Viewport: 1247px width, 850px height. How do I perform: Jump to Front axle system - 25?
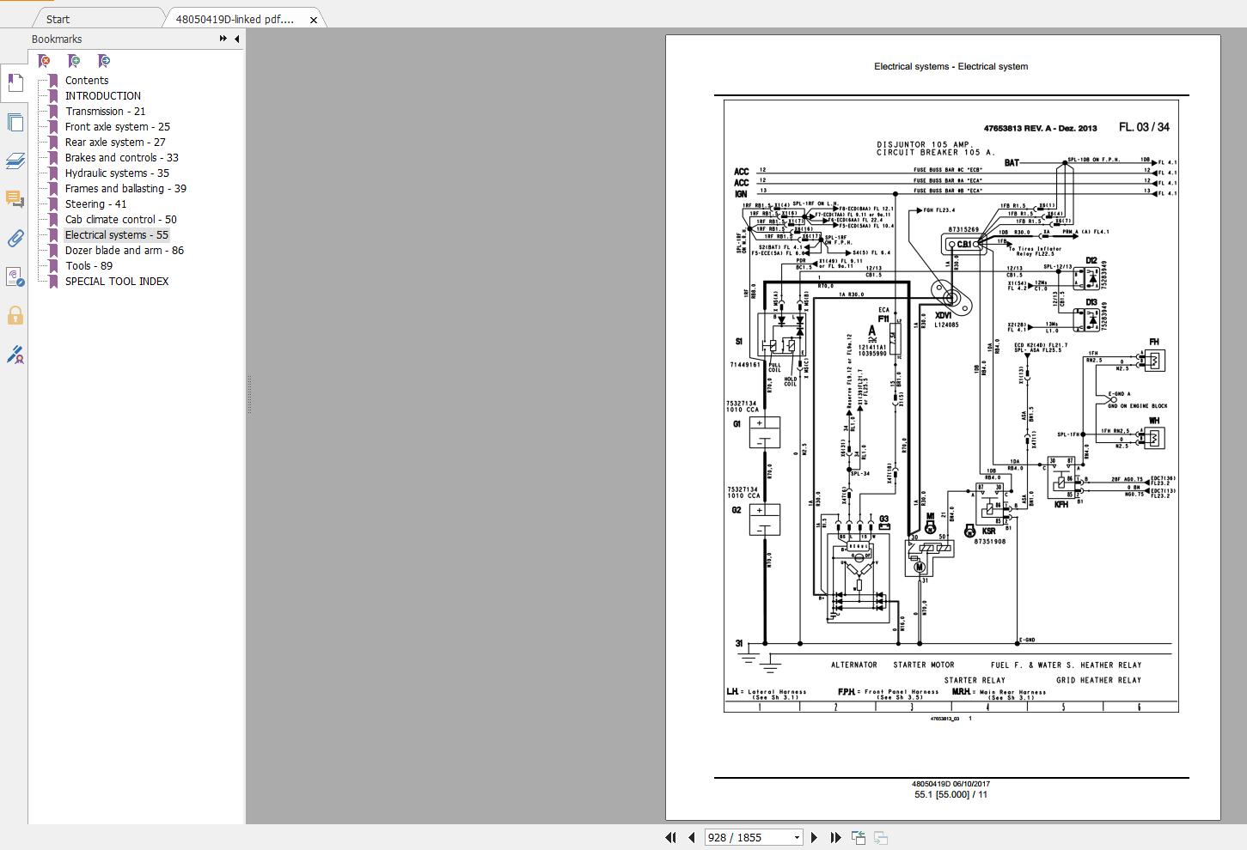pos(118,126)
